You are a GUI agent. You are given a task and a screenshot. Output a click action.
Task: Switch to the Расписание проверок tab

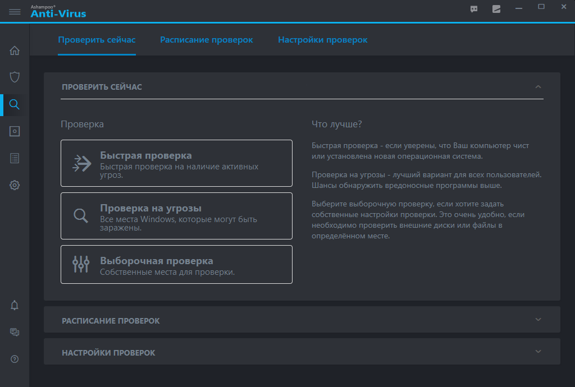[206, 40]
